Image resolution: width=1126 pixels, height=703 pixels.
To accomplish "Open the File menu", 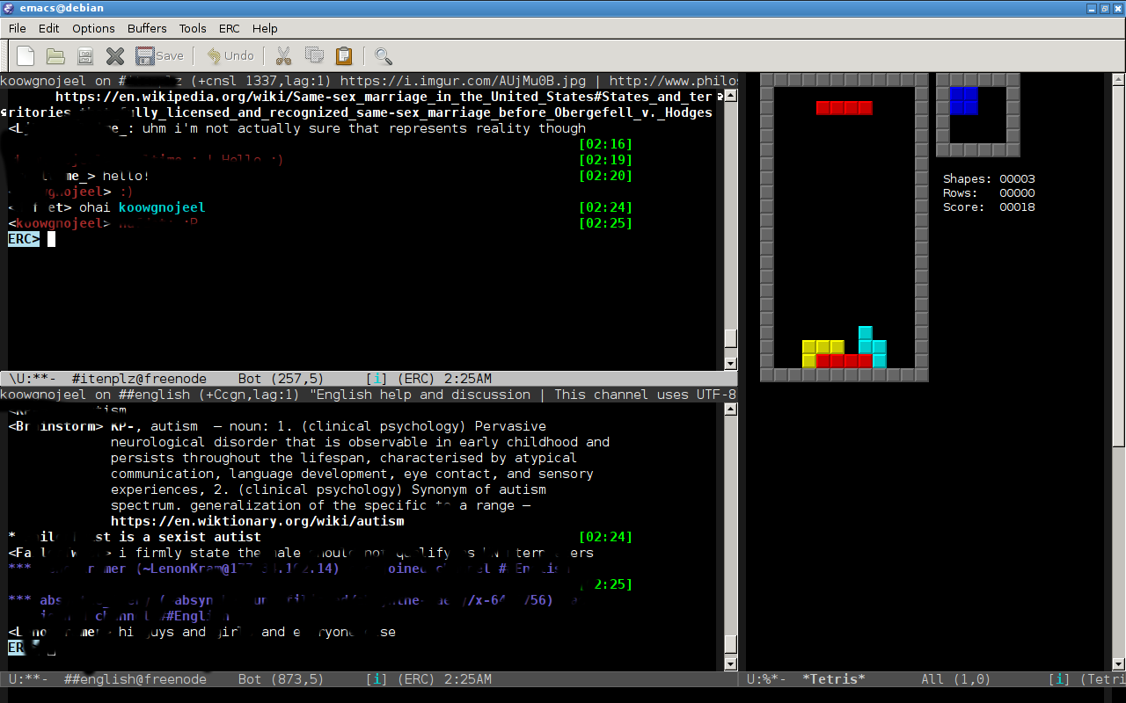I will click(17, 28).
